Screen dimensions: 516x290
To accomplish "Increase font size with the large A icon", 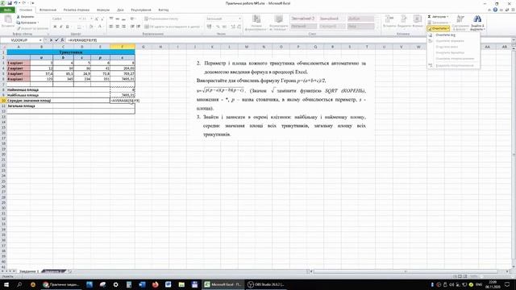I will 97,19.
